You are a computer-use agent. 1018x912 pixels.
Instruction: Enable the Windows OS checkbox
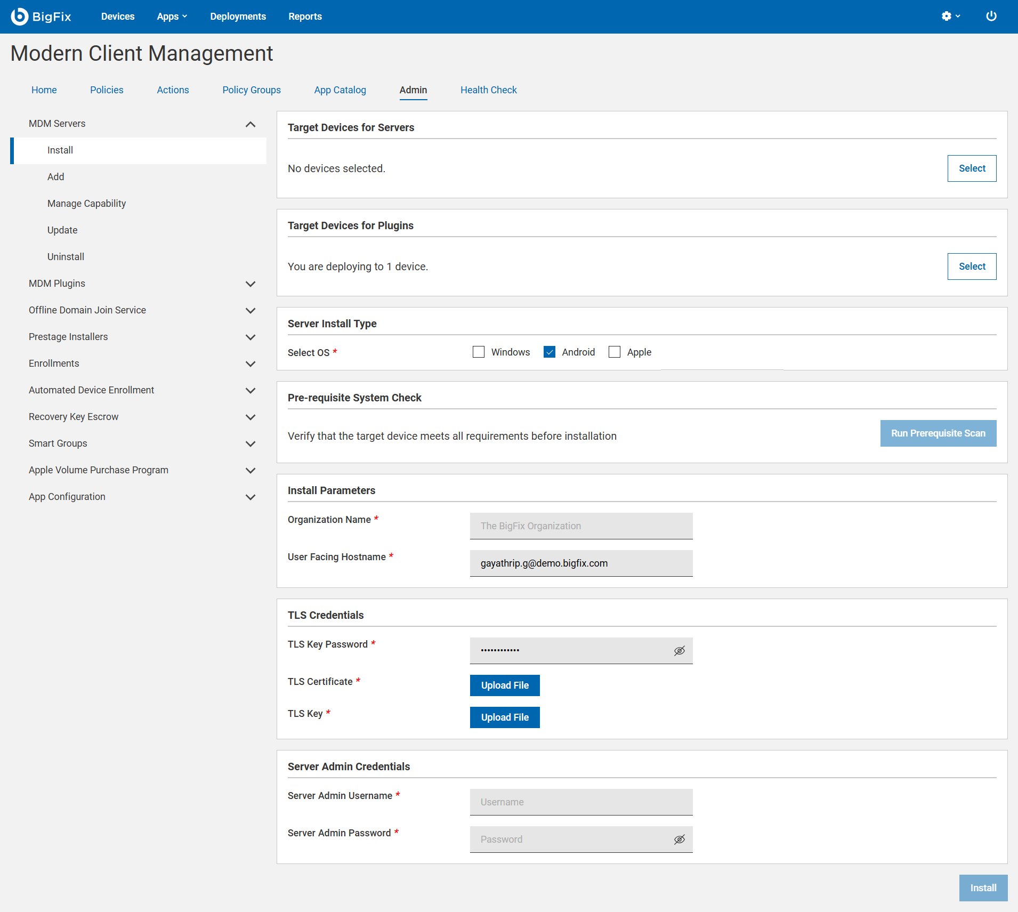click(478, 352)
